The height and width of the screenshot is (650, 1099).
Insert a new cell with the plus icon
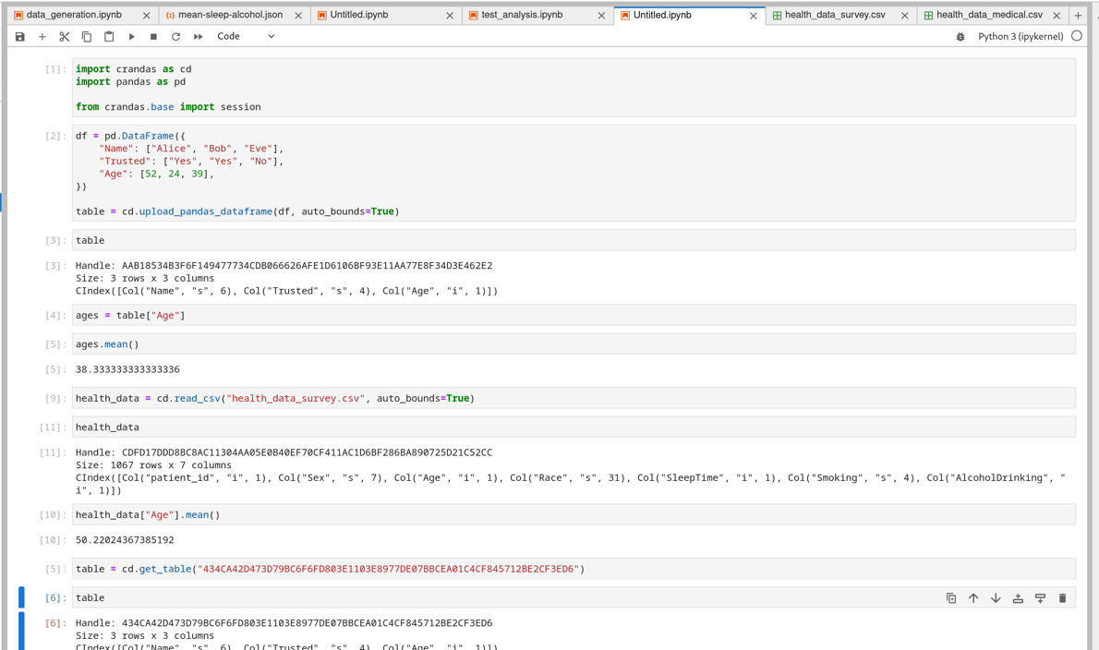(43, 36)
